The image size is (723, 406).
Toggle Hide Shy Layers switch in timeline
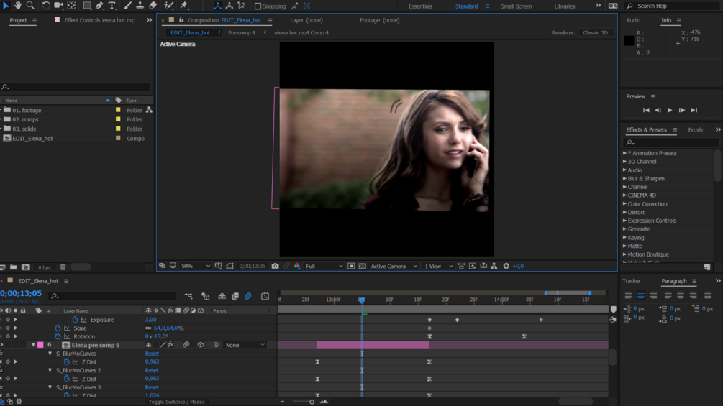222,297
